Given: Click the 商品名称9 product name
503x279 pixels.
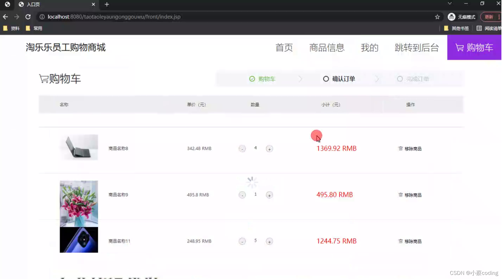Looking at the screenshot, I should click(118, 195).
